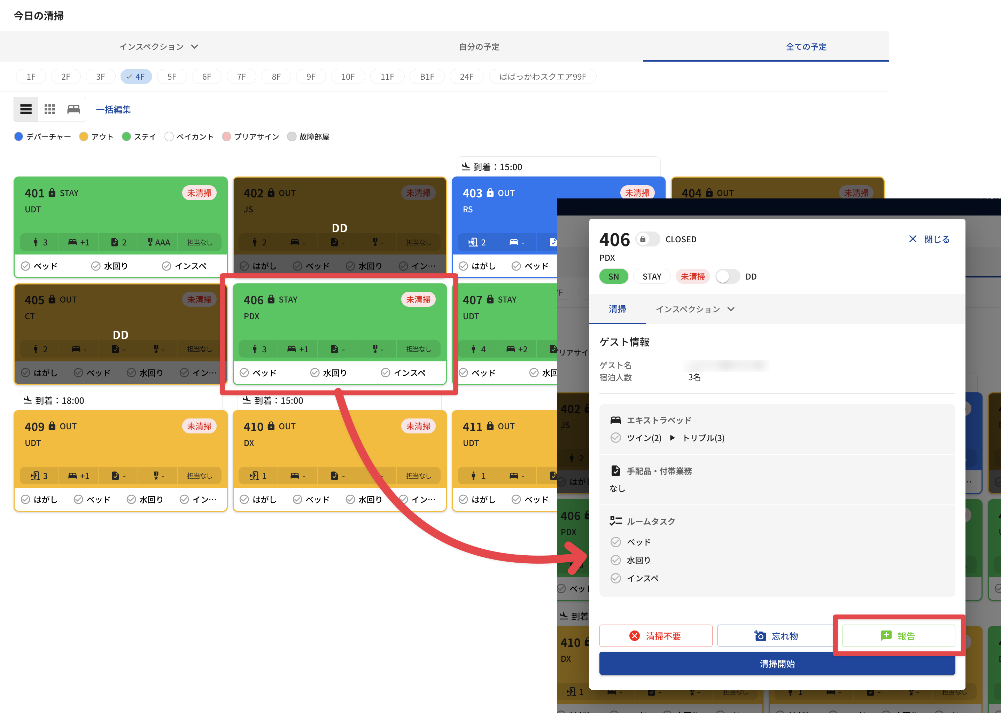Check the 水回り room task in panel
1001x713 pixels.
616,560
